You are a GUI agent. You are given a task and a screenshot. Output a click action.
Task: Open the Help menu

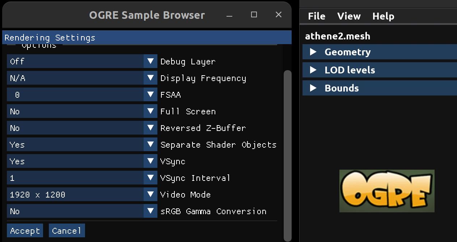pos(383,16)
